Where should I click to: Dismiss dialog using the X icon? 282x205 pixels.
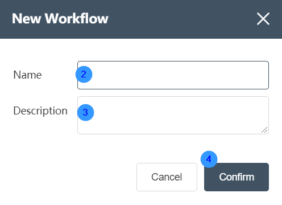pos(263,19)
